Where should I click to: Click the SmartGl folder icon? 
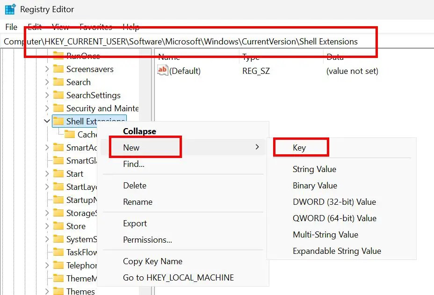pyautogui.click(x=58, y=160)
